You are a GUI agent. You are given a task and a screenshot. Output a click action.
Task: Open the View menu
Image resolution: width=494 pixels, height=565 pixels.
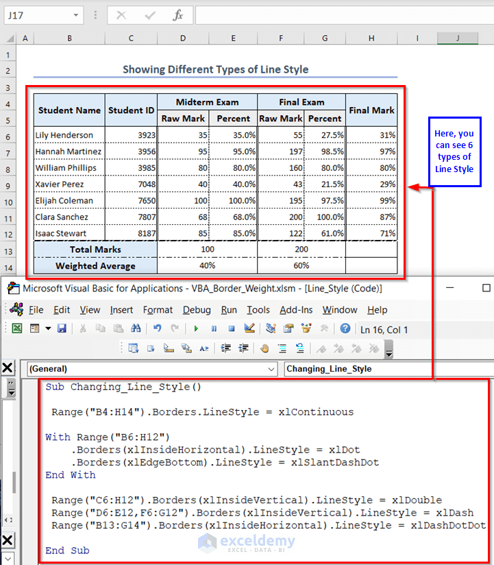[x=90, y=310]
